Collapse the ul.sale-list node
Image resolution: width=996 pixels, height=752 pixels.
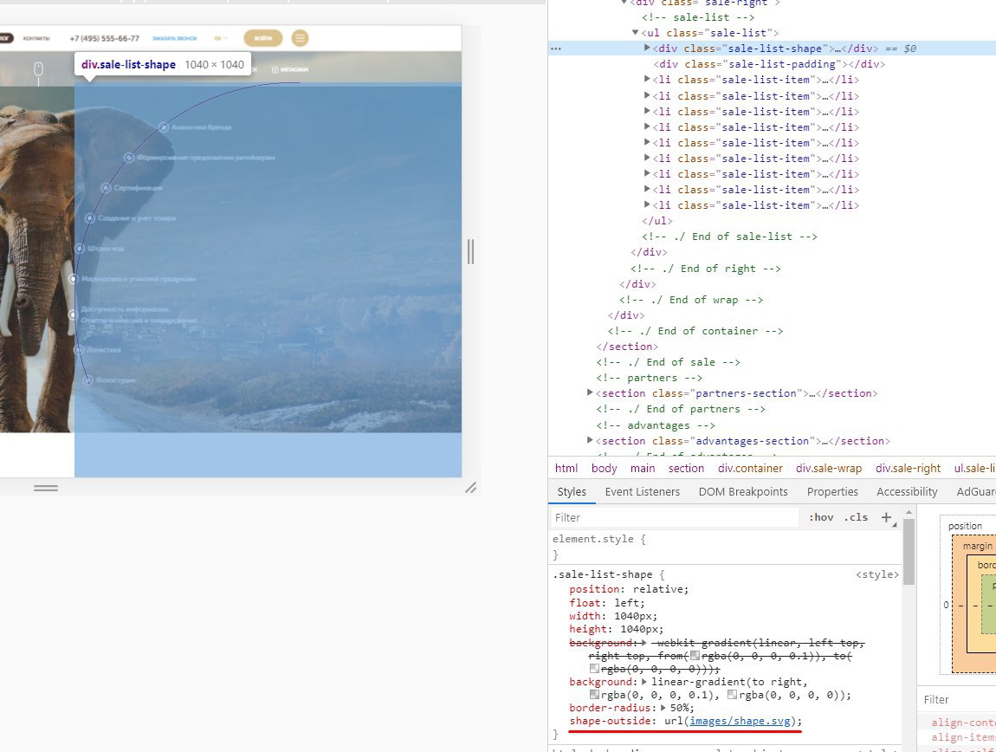[x=635, y=32]
